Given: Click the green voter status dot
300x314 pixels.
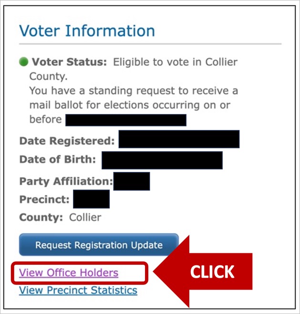Looking at the screenshot, I should coord(24,62).
